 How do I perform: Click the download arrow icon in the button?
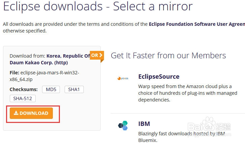point(16,113)
